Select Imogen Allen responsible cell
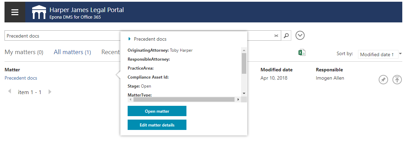The height and width of the screenshot is (142, 413). (330, 78)
